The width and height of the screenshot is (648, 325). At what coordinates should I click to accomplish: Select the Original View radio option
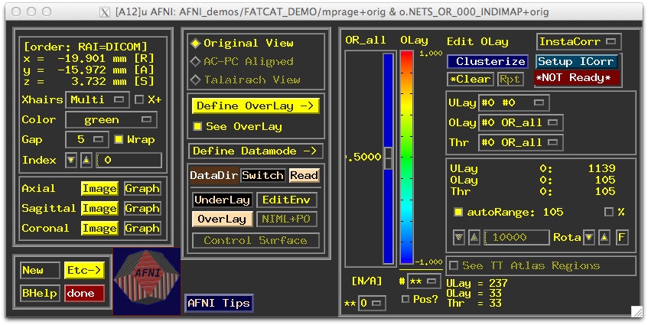point(241,44)
